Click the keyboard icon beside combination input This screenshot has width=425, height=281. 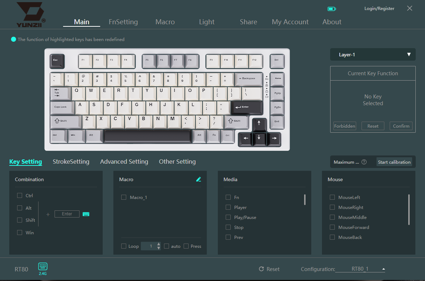(86, 214)
